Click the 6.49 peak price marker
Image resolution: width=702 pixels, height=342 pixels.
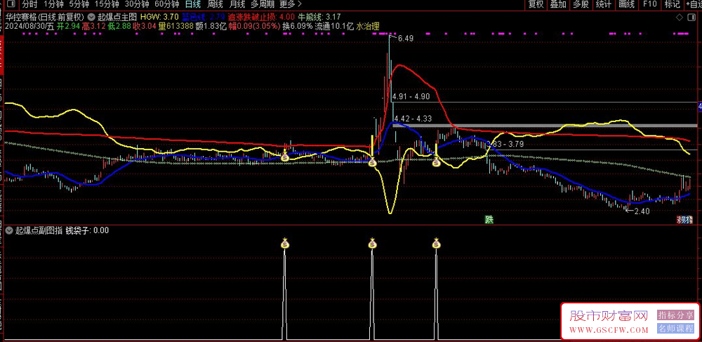[x=405, y=39]
